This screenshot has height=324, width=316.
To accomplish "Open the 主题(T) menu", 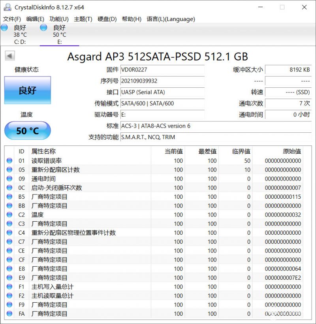I will pyautogui.click(x=83, y=19).
